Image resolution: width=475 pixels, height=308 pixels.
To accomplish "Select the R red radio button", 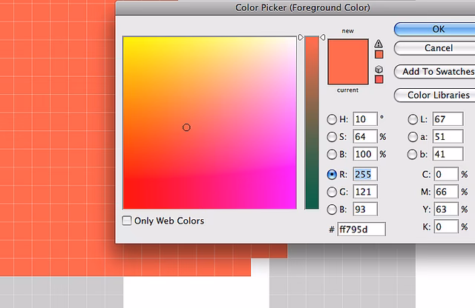I will pyautogui.click(x=332, y=175).
